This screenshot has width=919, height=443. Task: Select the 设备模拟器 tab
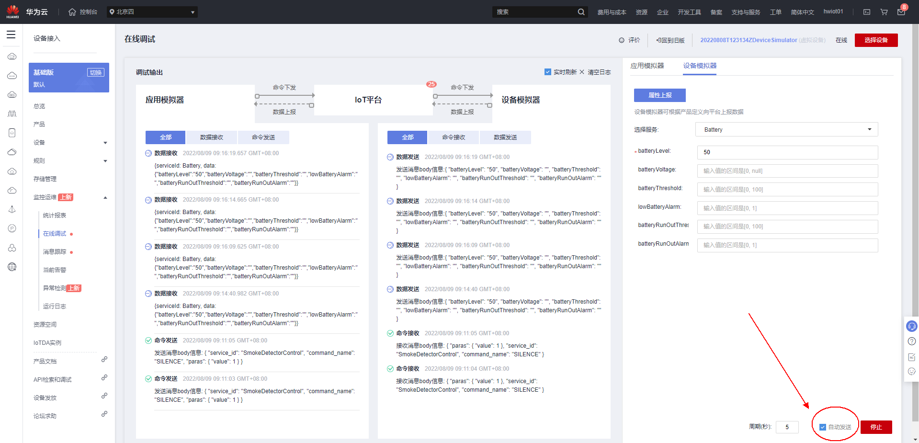click(x=700, y=66)
